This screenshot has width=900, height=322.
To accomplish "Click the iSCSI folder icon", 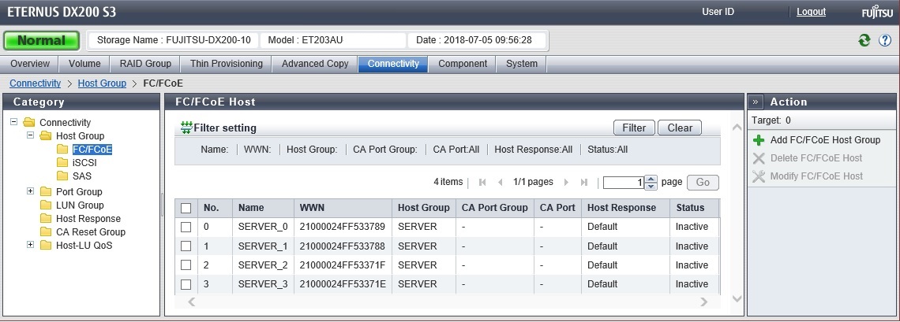I will (x=62, y=162).
